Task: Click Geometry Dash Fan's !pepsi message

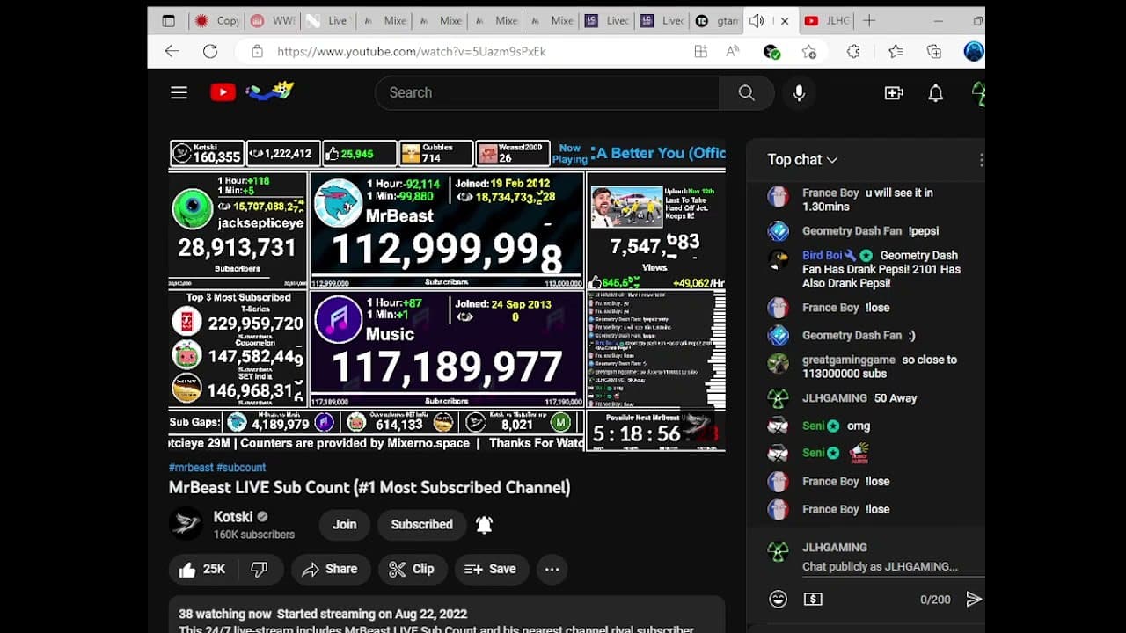Action: [925, 231]
